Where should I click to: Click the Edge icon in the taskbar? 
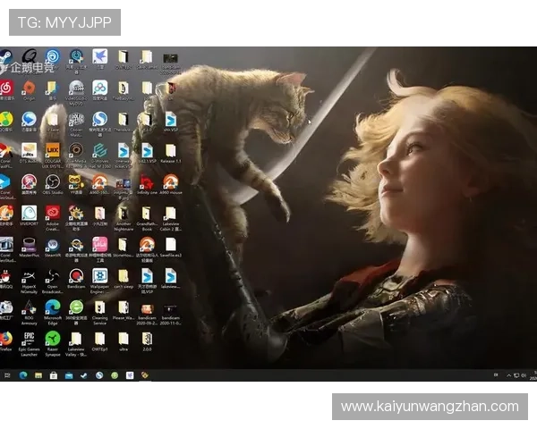point(23,375)
